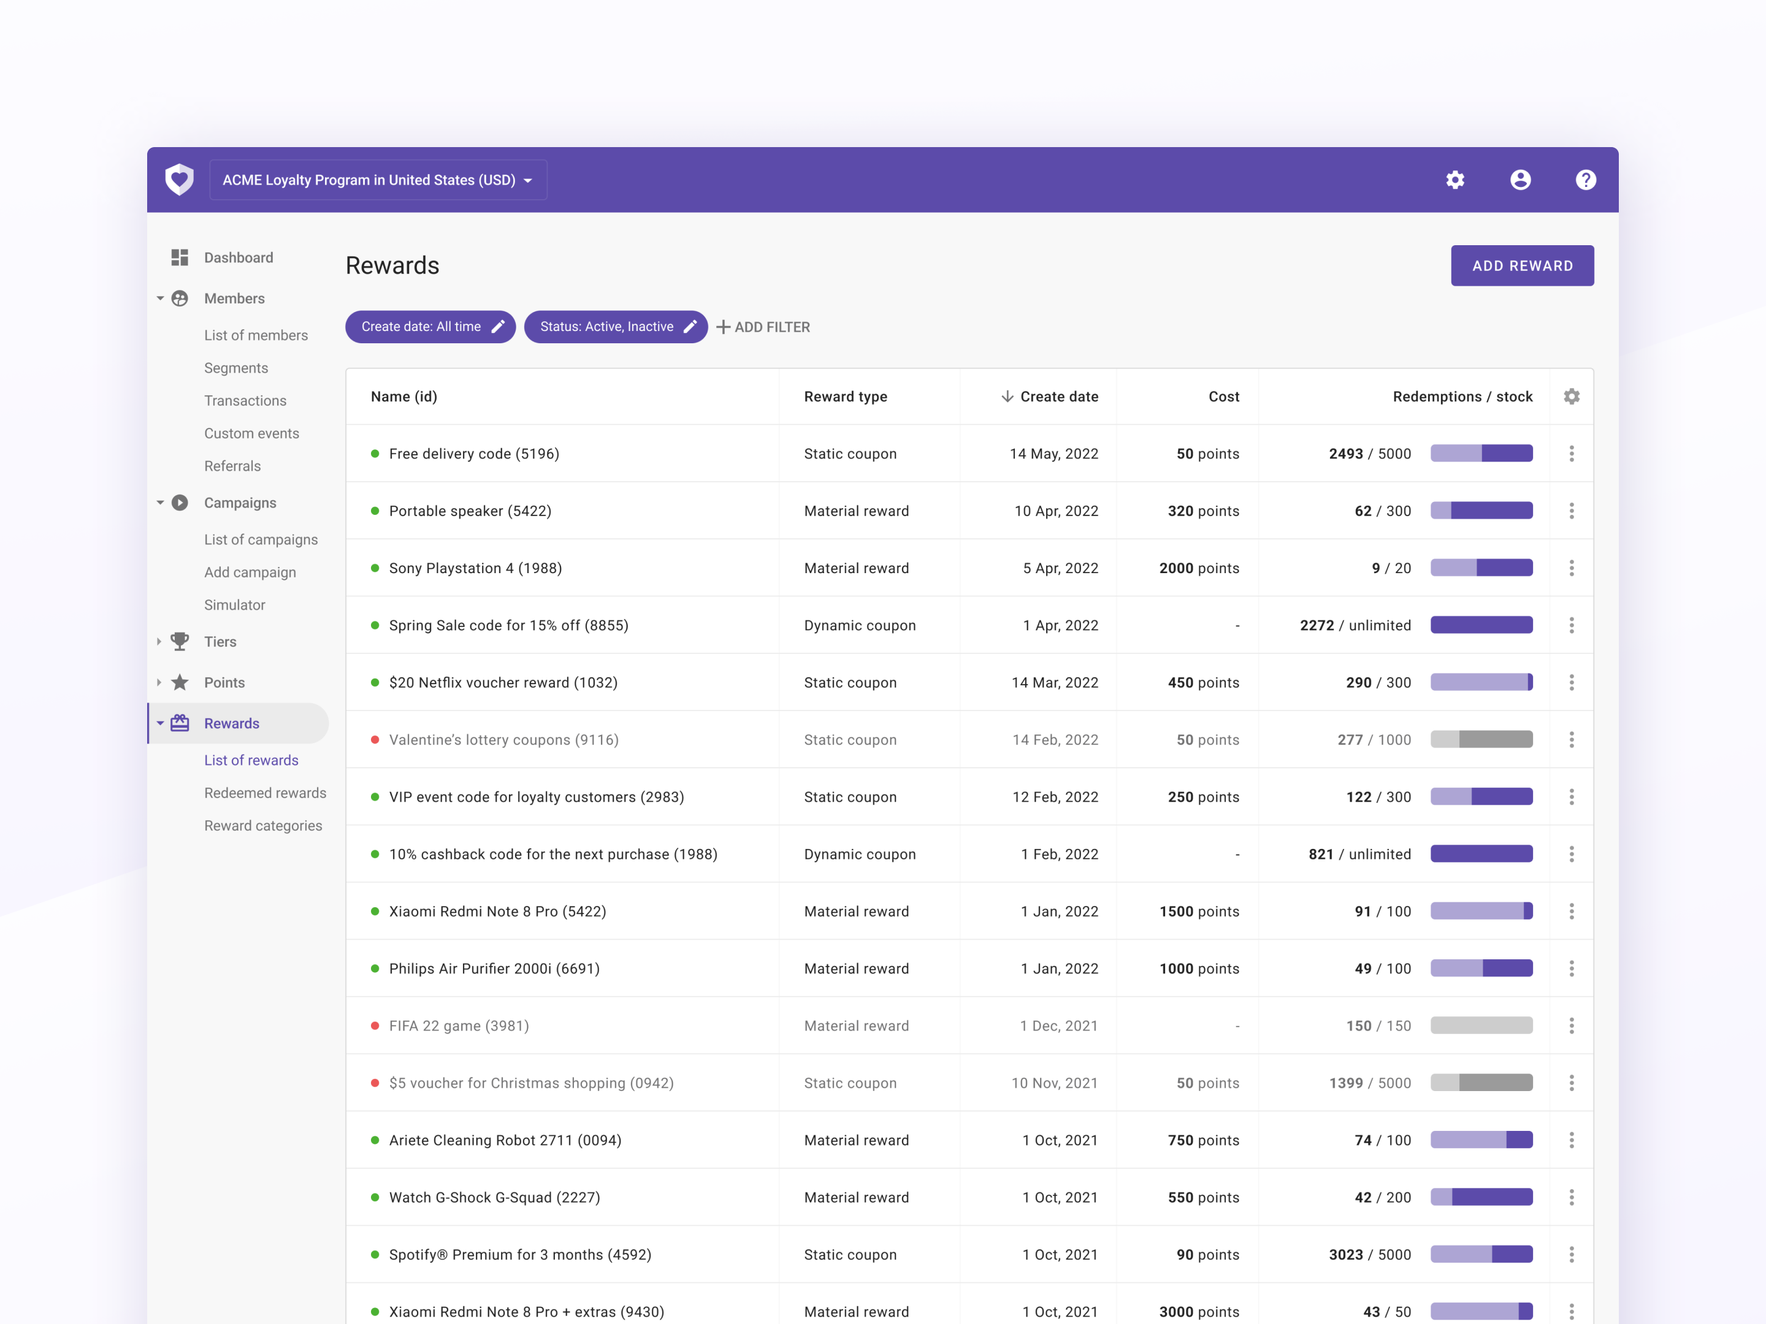
Task: Edit the Create date filter pencil
Action: (x=498, y=327)
